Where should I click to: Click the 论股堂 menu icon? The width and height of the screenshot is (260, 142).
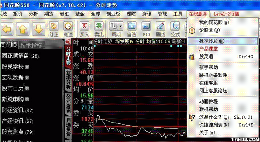[x=192, y=31]
